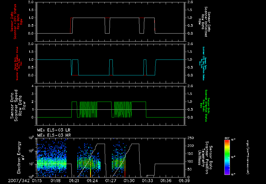Click the 01:24 time axis label

coord(92,181)
